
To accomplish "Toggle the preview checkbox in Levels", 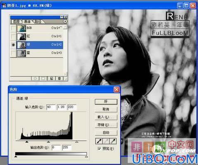I will tap(99, 148).
